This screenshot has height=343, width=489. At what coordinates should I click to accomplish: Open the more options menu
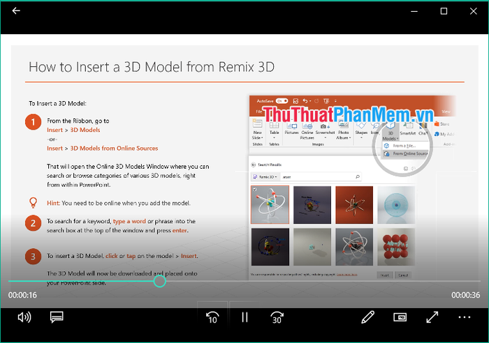[x=465, y=317]
